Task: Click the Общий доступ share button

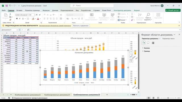Action: [x=173, y=10]
